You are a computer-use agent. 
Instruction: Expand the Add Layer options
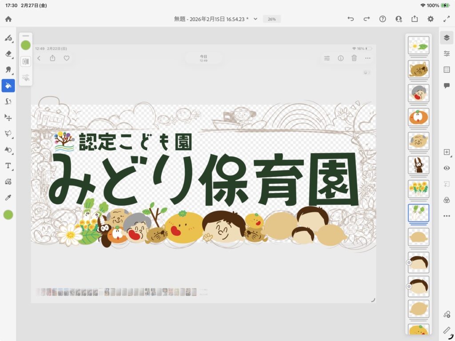[447, 152]
